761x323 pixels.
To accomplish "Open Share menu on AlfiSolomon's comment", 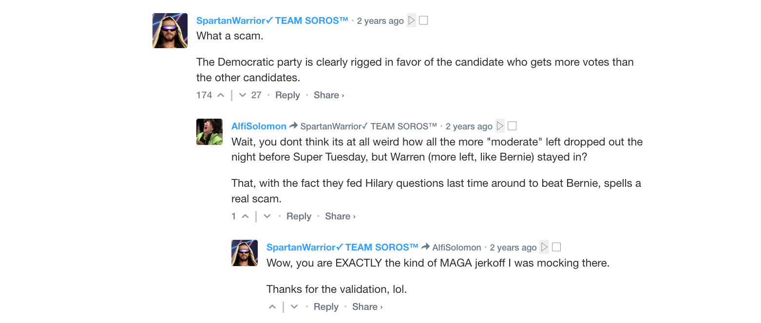I will tap(340, 216).
